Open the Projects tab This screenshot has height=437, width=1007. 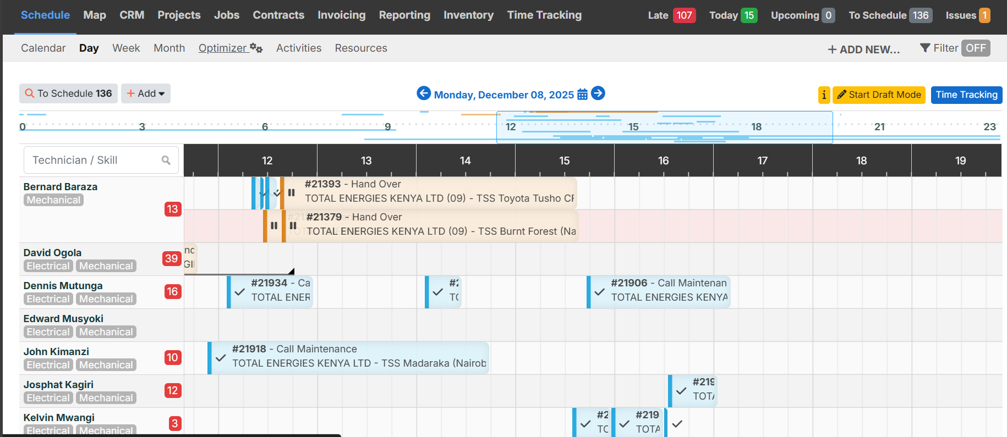pyautogui.click(x=179, y=15)
